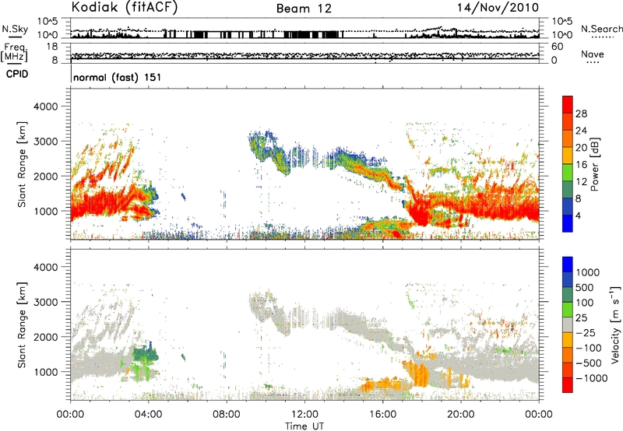Click the 'Freq. [MHz]' axis label
The height and width of the screenshot is (431, 623).
tap(15, 53)
